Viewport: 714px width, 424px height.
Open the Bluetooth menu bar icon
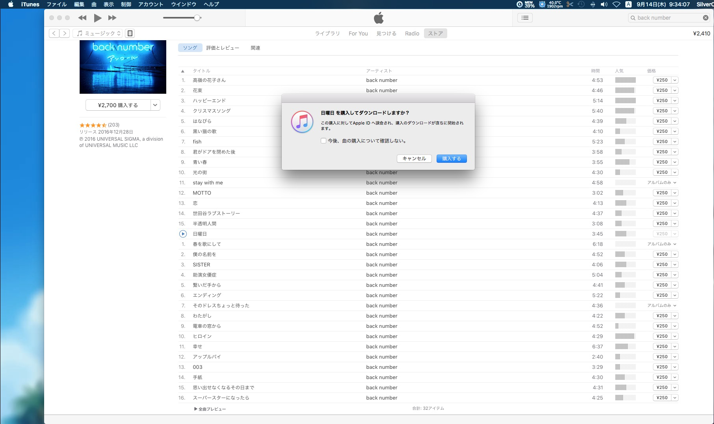[x=593, y=4]
